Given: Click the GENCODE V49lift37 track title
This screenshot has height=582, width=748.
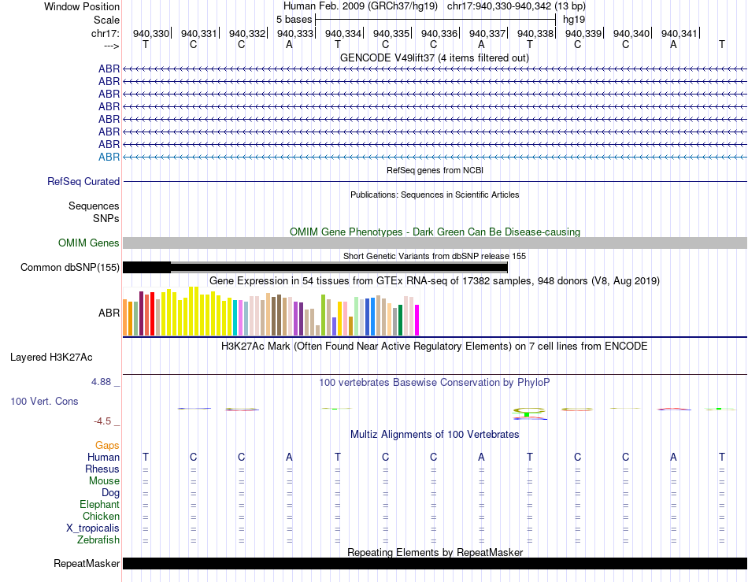Looking at the screenshot, I should [434, 58].
